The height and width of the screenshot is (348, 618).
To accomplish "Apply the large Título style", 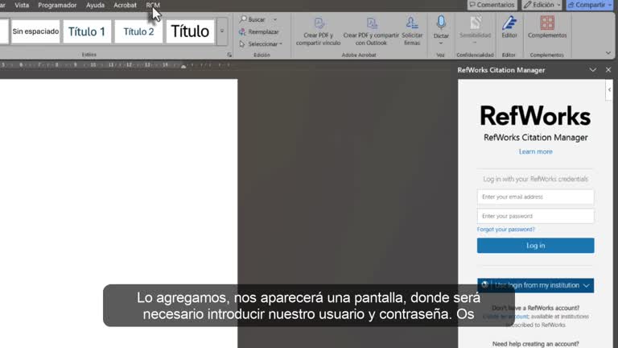I will (x=190, y=31).
